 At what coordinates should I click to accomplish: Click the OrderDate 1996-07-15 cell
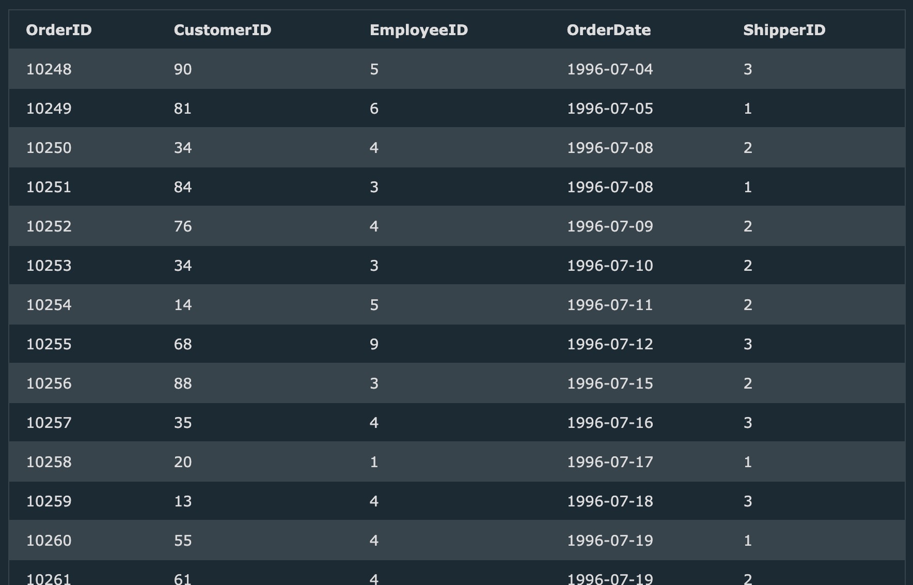610,383
